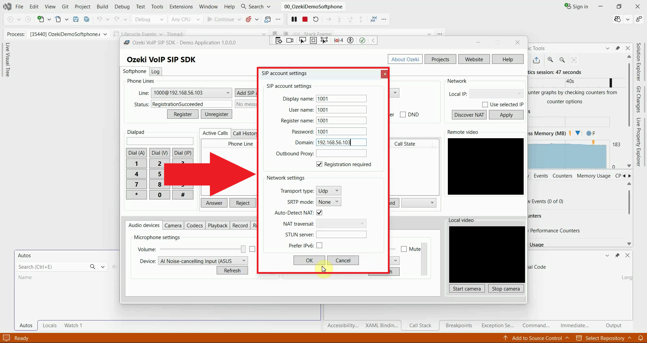Open the SRTP mode dropdown
The height and width of the screenshot is (343, 647).
click(329, 202)
